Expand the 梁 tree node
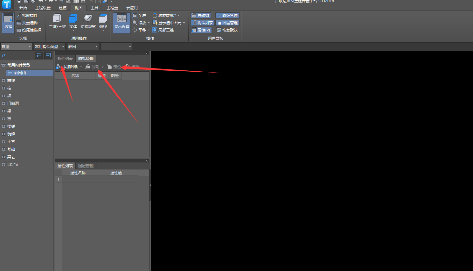This screenshot has width=473, height=271. (3, 111)
